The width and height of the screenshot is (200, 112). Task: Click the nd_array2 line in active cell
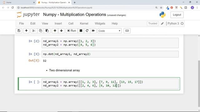coord(82,86)
